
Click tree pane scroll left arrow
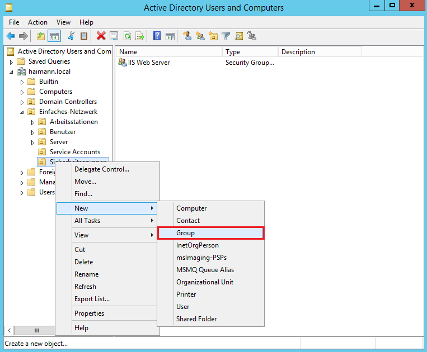[10, 331]
